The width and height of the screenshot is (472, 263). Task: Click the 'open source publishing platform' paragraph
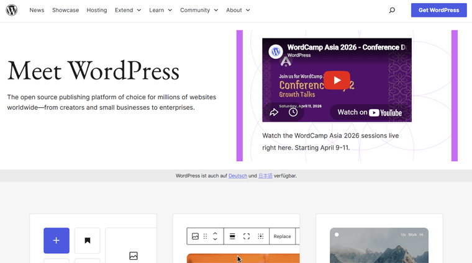coord(112,102)
